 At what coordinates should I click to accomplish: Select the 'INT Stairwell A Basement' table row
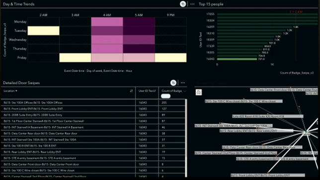pyautogui.click(x=93, y=127)
